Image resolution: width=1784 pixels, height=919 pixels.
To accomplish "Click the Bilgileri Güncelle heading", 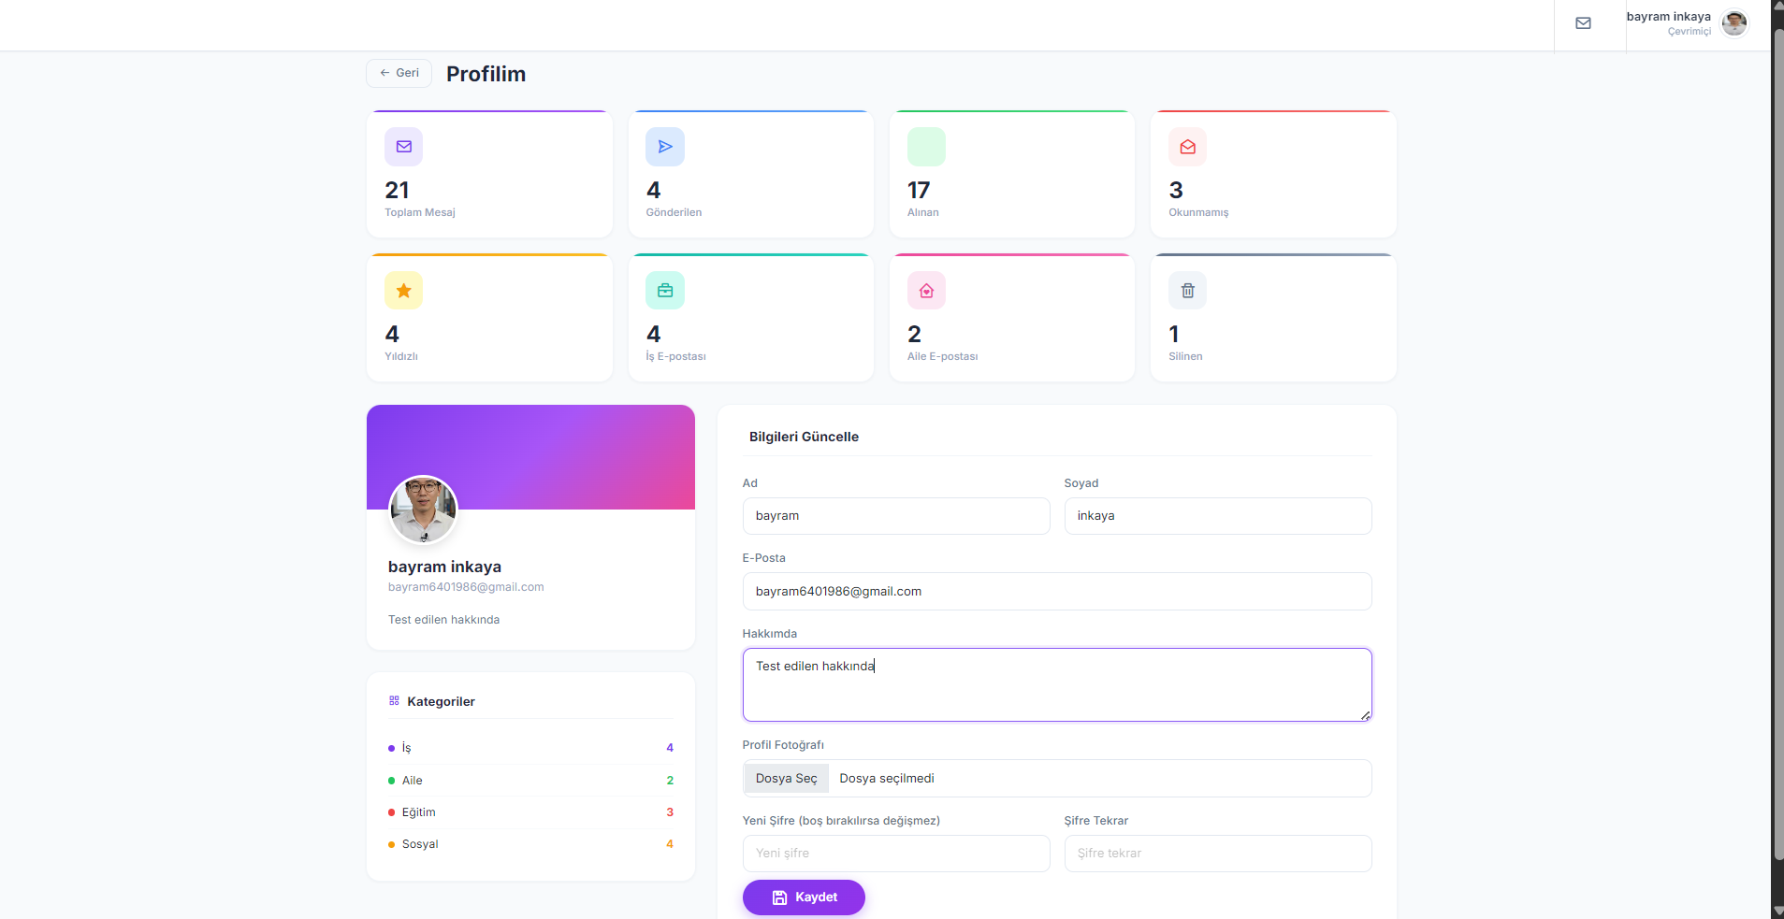I will (804, 437).
